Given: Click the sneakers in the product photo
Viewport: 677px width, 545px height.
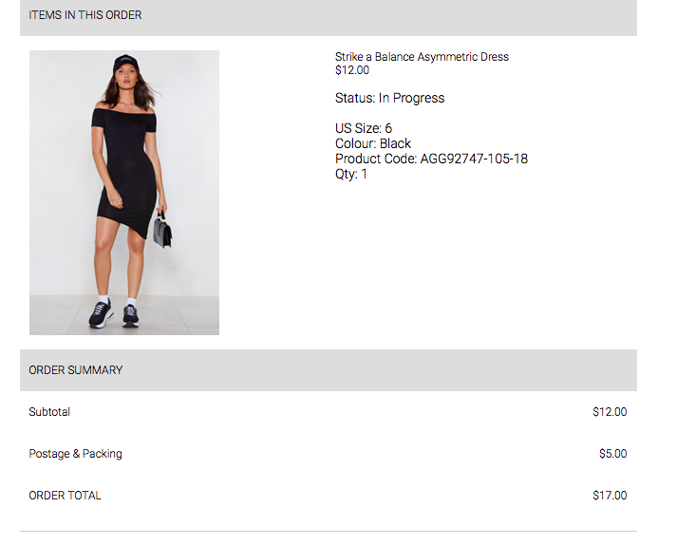Looking at the screenshot, I should click(114, 314).
